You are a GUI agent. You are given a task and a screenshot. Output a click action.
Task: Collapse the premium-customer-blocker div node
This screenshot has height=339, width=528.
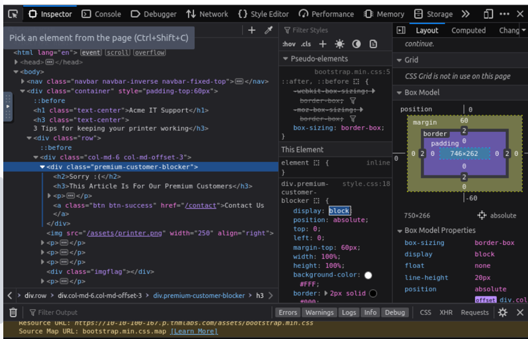(42, 167)
